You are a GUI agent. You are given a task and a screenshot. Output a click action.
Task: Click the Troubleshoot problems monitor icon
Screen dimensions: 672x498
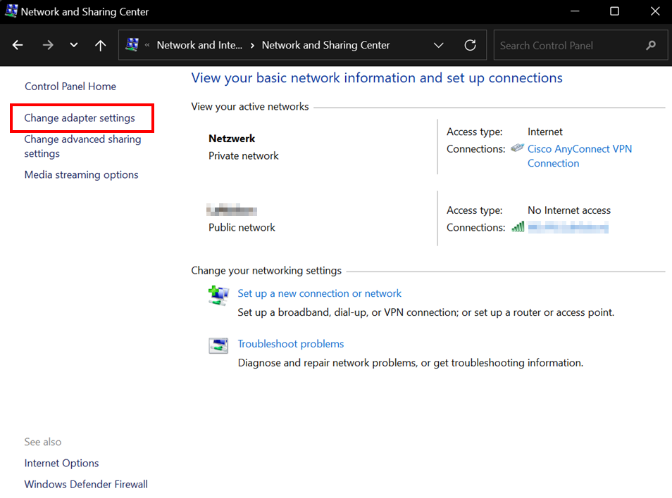[218, 345]
